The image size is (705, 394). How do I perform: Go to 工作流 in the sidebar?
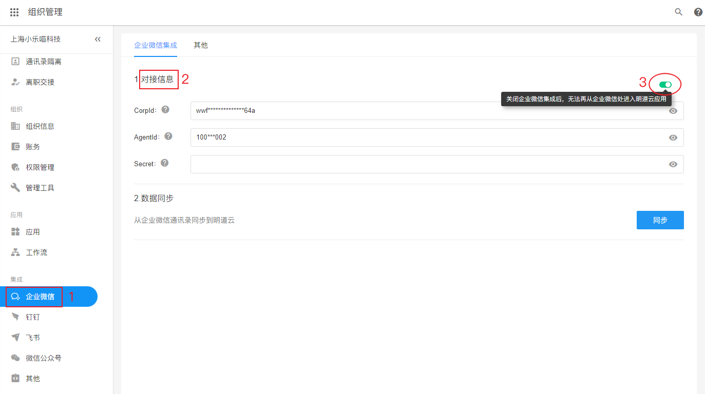[36, 252]
